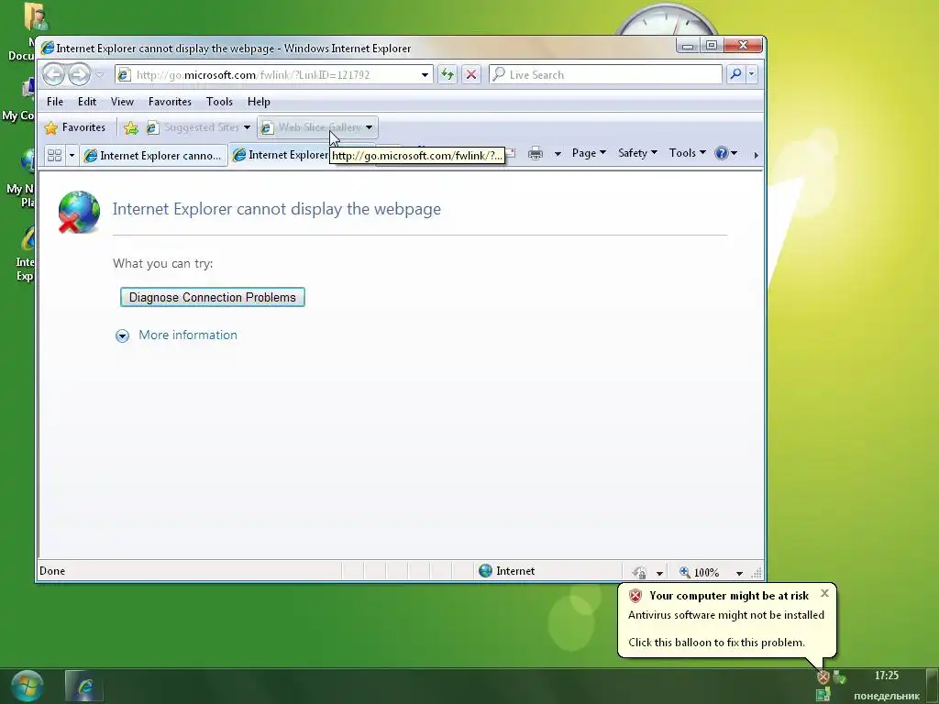This screenshot has height=704, width=939.
Task: Open the Edit menu
Action: point(87,101)
